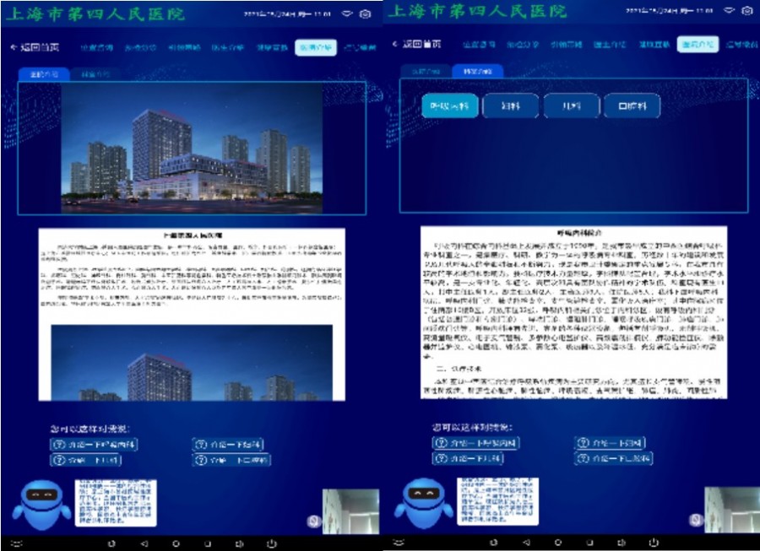Choose the 儿科 department button
Image resolution: width=760 pixels, height=551 pixels.
pyautogui.click(x=570, y=105)
